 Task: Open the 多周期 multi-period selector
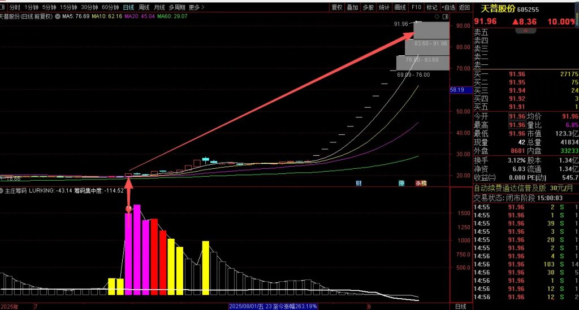coord(177,7)
